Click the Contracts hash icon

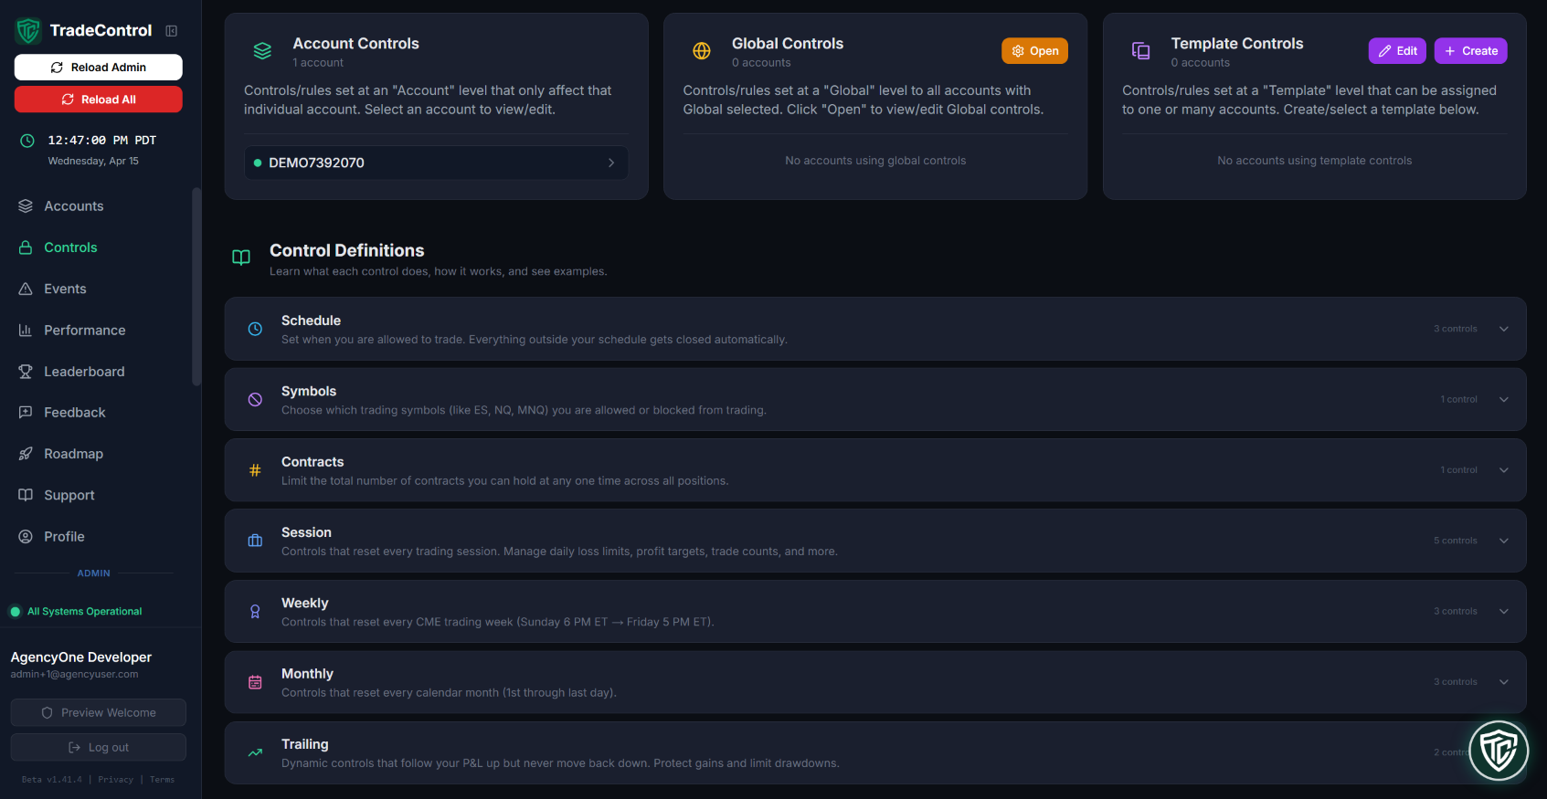click(x=255, y=470)
